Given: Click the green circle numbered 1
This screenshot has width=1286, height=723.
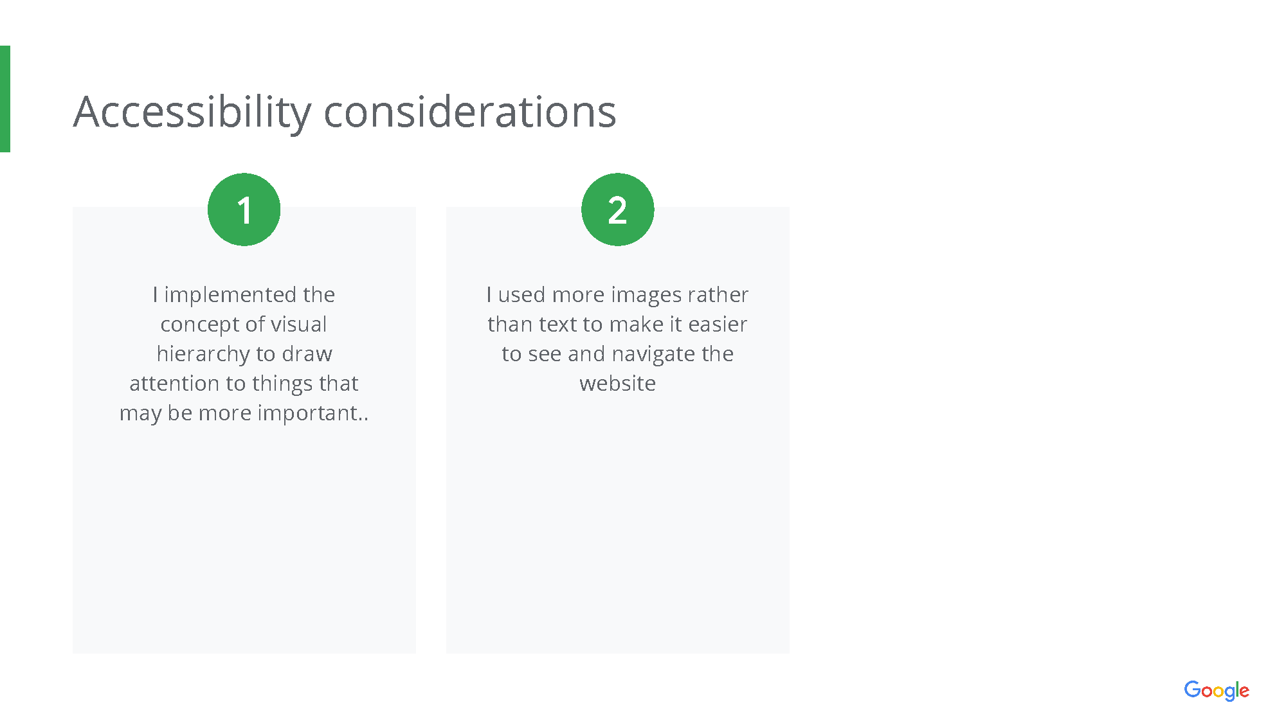Looking at the screenshot, I should (244, 210).
